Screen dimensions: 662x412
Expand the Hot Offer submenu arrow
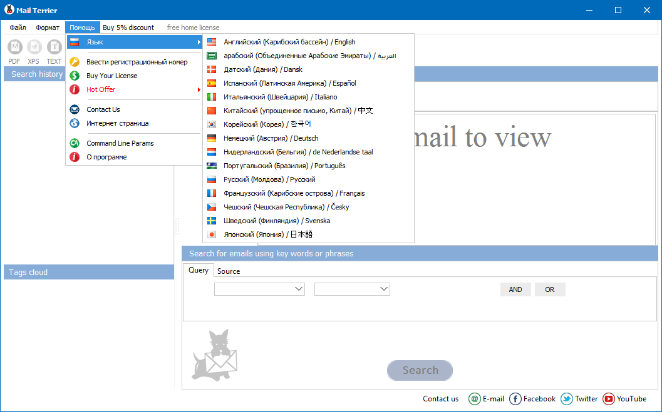click(199, 90)
